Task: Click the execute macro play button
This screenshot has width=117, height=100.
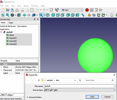Action: (101, 10)
